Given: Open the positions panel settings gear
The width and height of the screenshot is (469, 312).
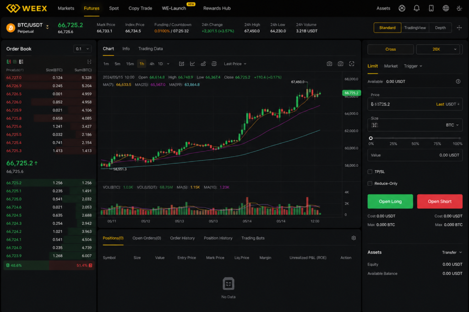Looking at the screenshot, I should tap(354, 238).
